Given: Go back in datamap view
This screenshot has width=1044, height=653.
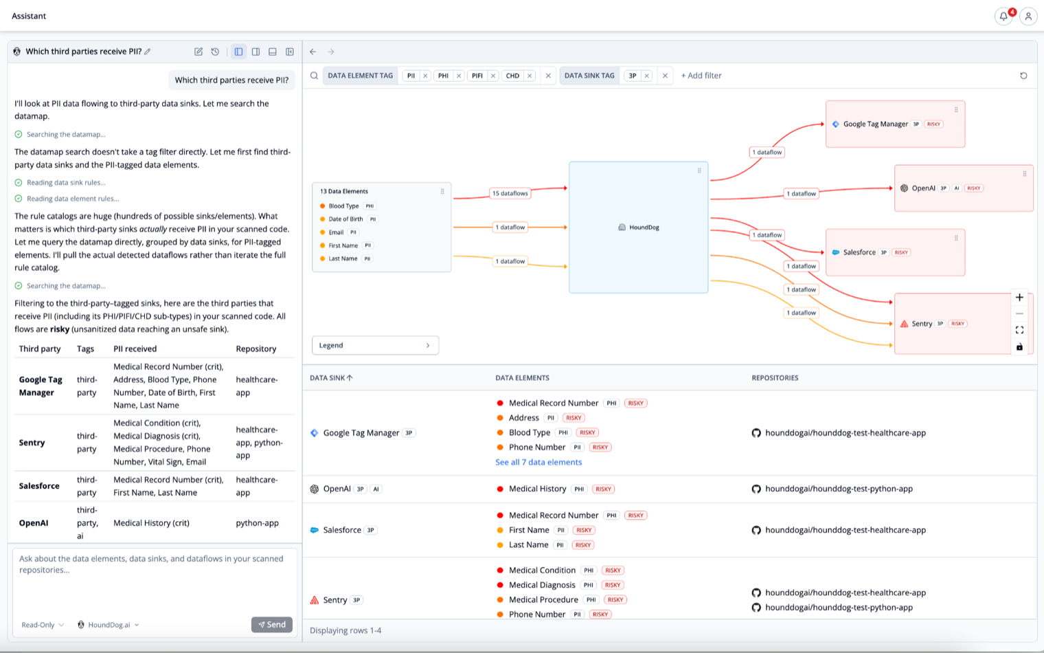Looking at the screenshot, I should [313, 52].
